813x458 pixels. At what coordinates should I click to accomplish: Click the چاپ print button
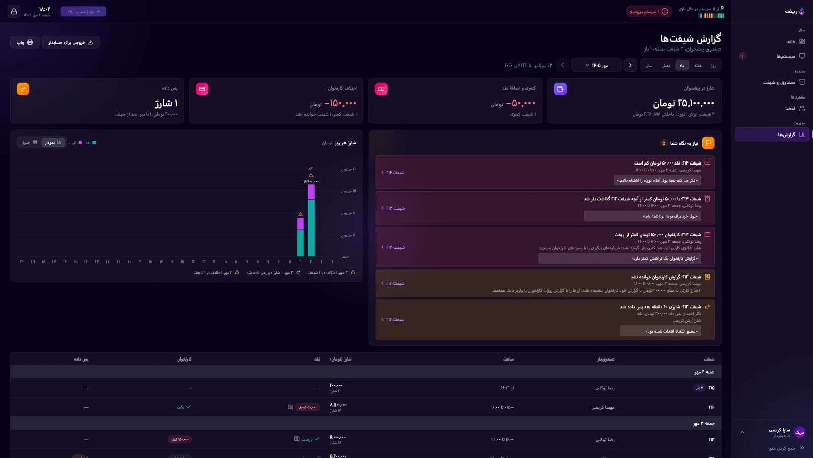pyautogui.click(x=24, y=42)
